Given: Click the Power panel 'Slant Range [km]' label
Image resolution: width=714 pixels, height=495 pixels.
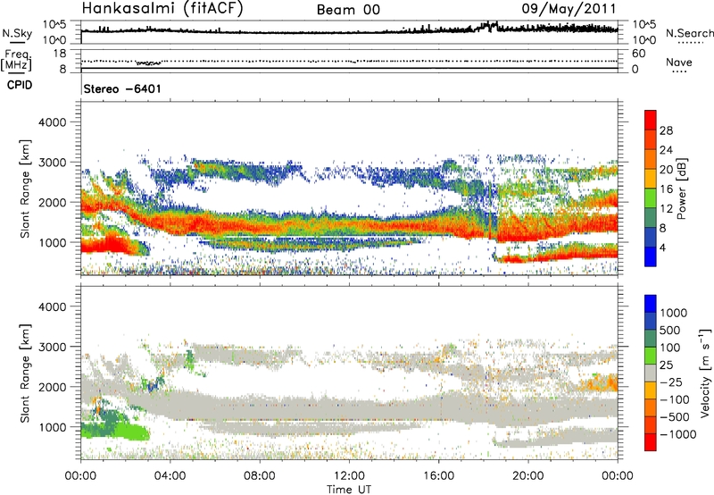Looking at the screenshot, I should pos(25,189).
